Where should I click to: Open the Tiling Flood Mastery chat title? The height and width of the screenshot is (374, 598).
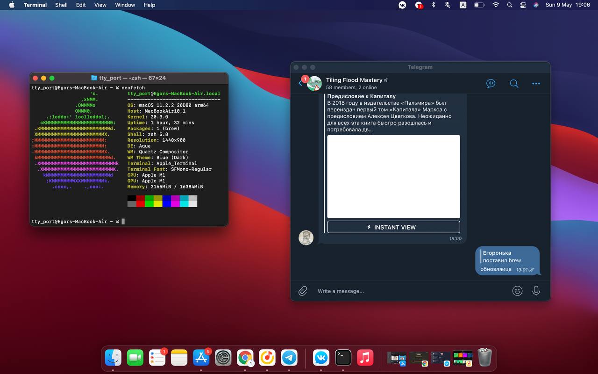pyautogui.click(x=354, y=80)
